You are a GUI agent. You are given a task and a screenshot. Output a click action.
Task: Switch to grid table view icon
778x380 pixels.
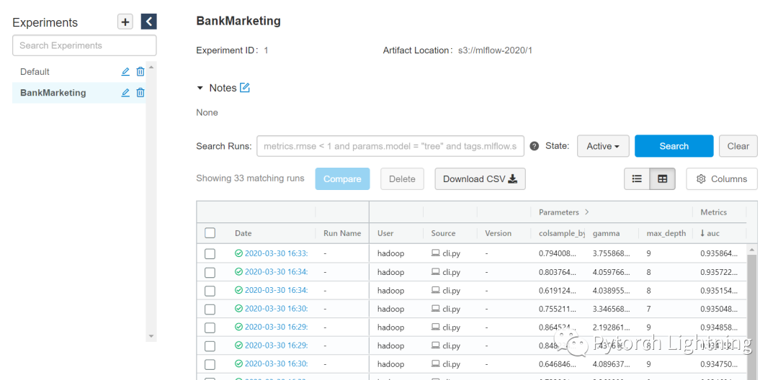(663, 179)
